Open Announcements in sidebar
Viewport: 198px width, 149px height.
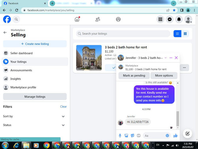click(35, 70)
